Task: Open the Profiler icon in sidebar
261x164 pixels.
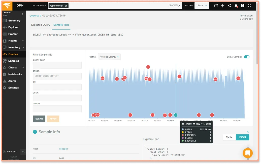Action: [5, 34]
